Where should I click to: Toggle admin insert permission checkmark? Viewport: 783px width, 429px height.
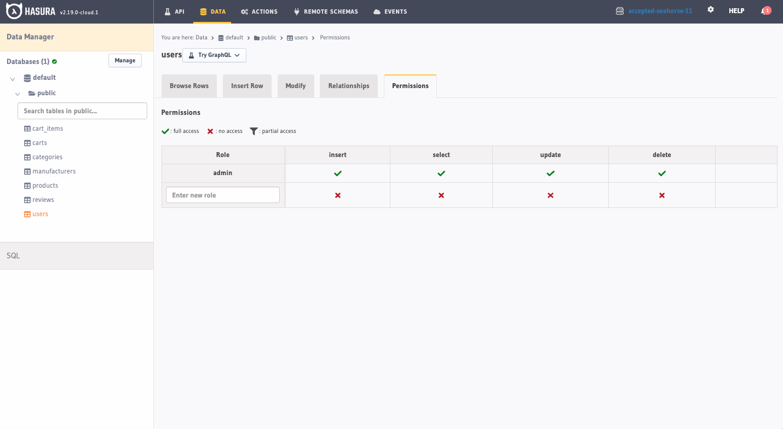pyautogui.click(x=337, y=172)
